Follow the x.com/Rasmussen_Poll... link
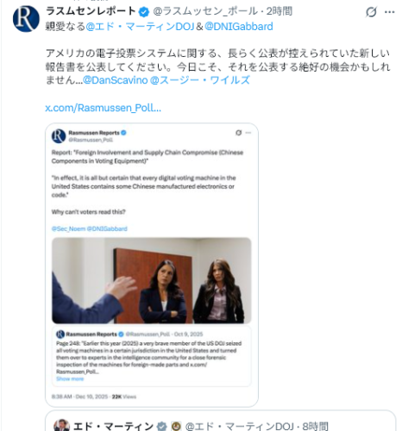The height and width of the screenshot is (431, 402). pos(103,108)
